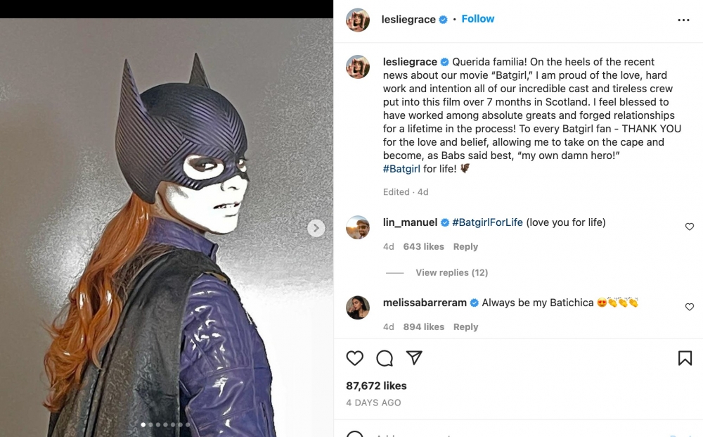Viewport: 703px width, 437px height.
Task: Open #Batgirl hashtag link in caption
Action: click(x=401, y=169)
